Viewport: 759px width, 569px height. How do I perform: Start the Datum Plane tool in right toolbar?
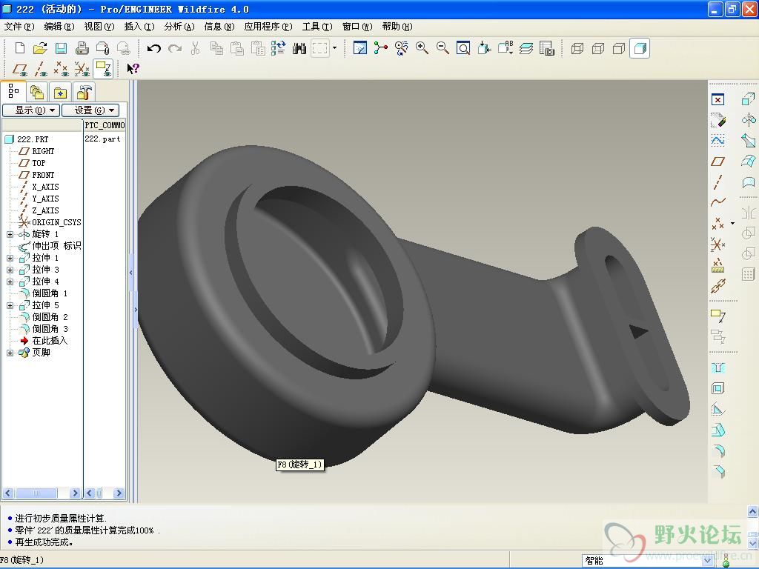717,161
